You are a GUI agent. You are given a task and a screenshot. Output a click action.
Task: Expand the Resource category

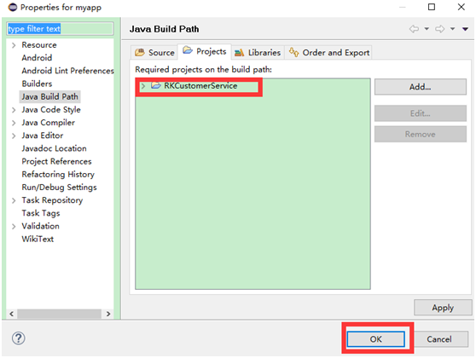[x=14, y=45]
